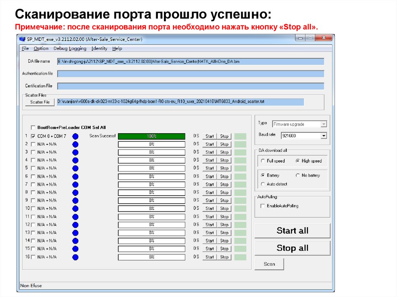Select the Battery radio option
Image resolution: width=397 pixels, height=297 pixels.
click(x=263, y=175)
